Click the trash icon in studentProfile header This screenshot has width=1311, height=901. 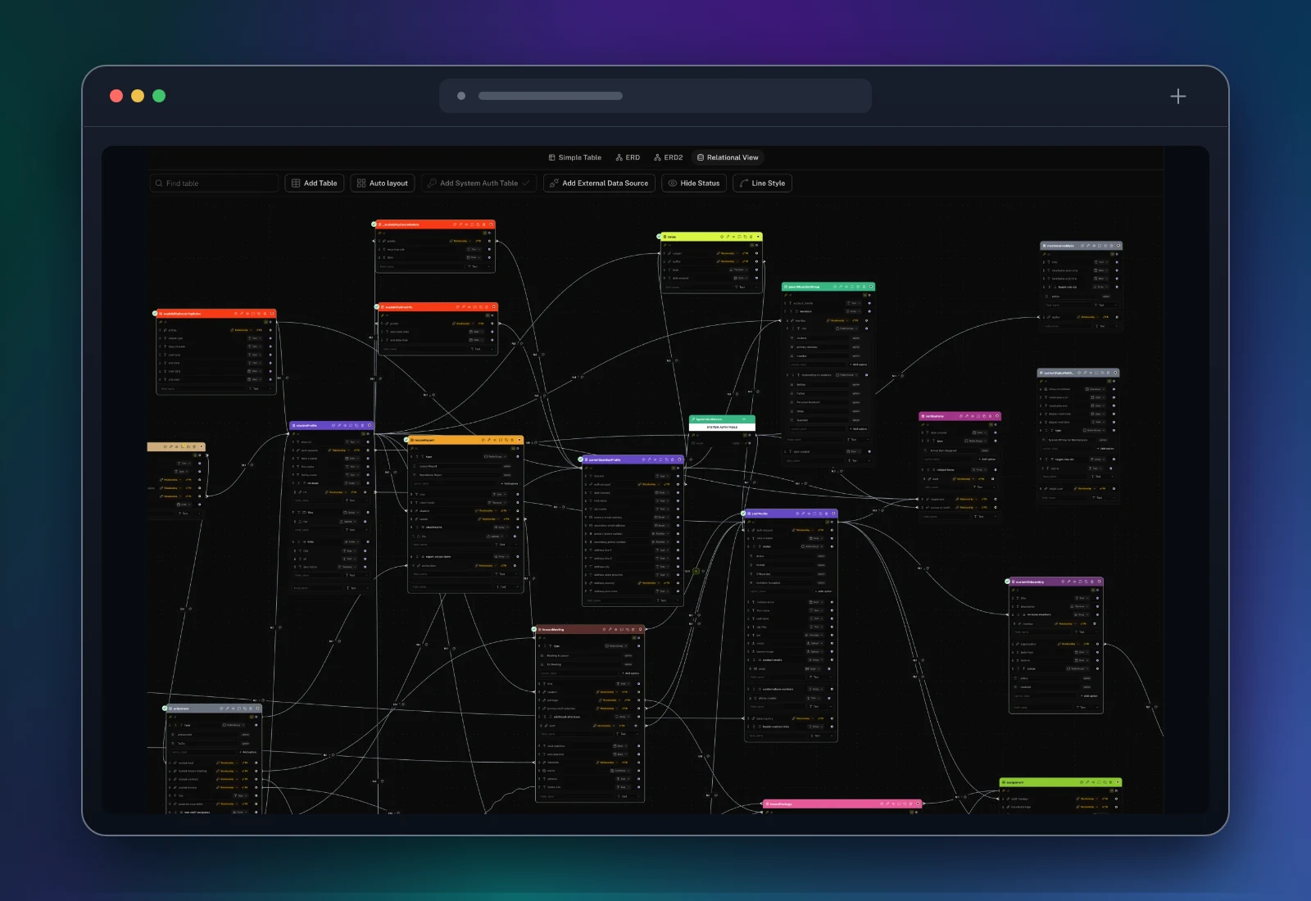[x=362, y=425]
